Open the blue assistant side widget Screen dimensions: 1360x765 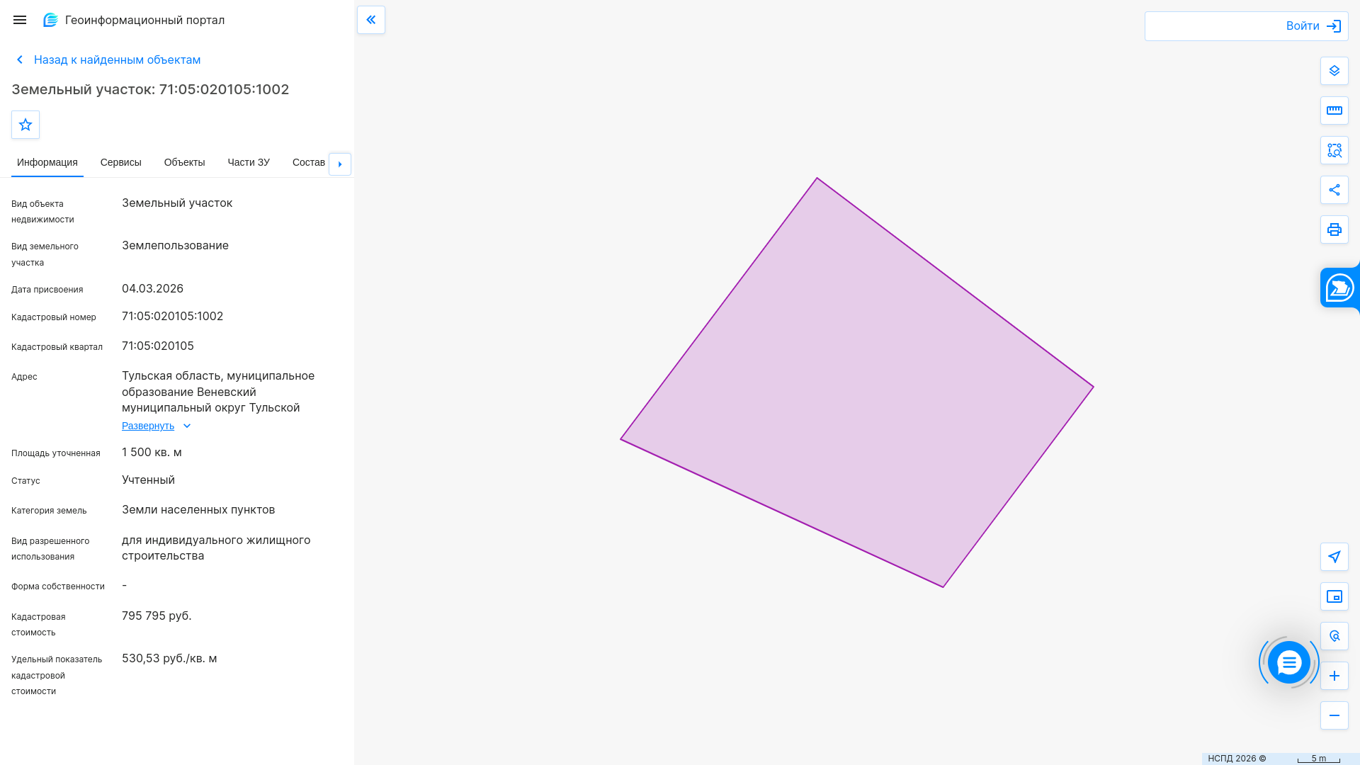pos(1340,288)
